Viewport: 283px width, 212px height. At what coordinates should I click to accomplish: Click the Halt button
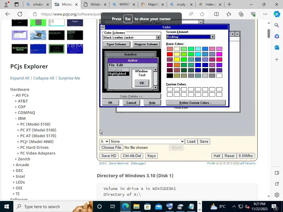(217, 156)
